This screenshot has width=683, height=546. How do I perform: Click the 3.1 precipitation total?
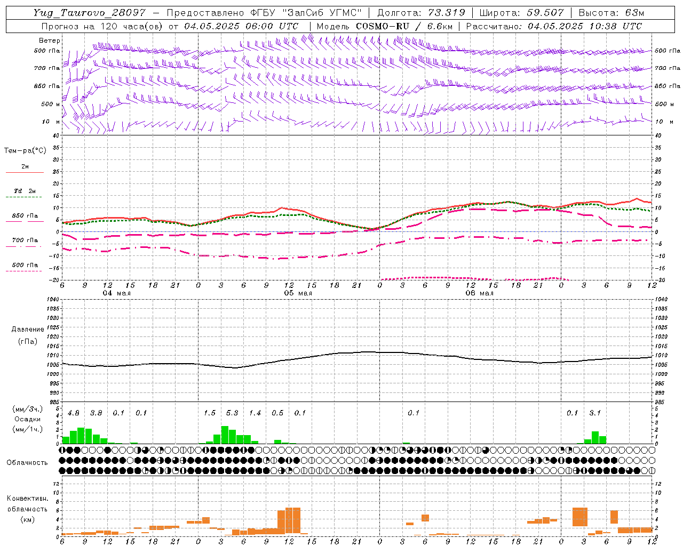click(595, 413)
